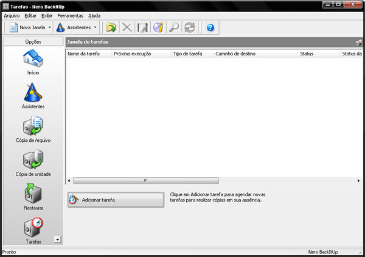The image size is (365, 257).
Task: Click the delete X toolbar icon
Action: (127, 27)
